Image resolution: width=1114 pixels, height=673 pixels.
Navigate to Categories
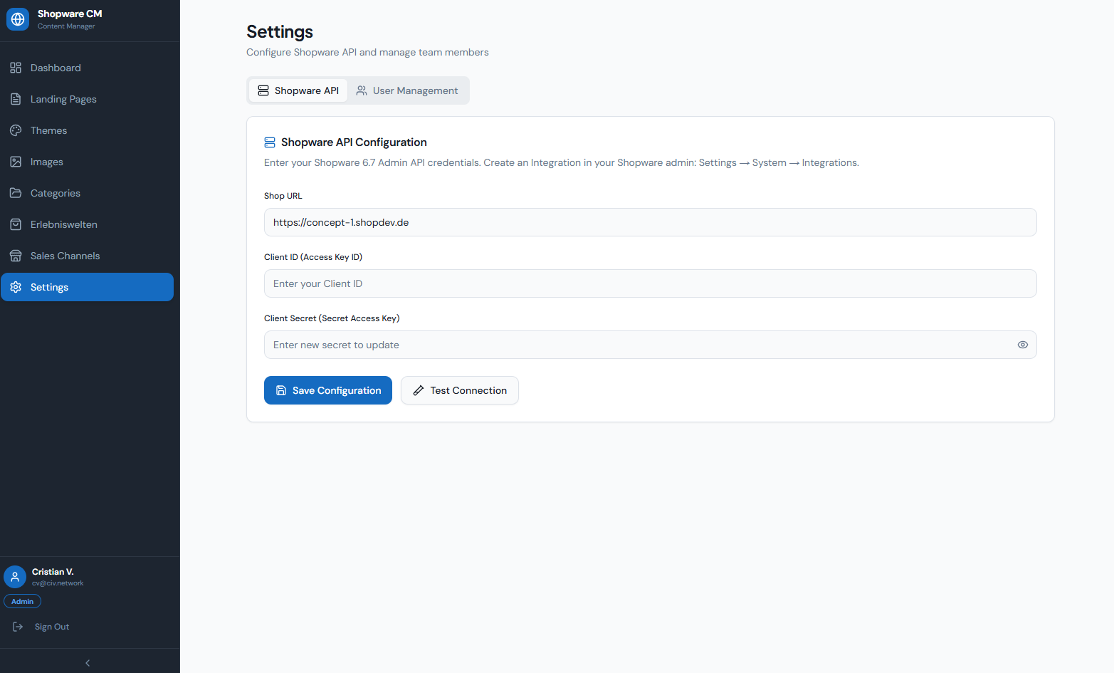coord(87,193)
